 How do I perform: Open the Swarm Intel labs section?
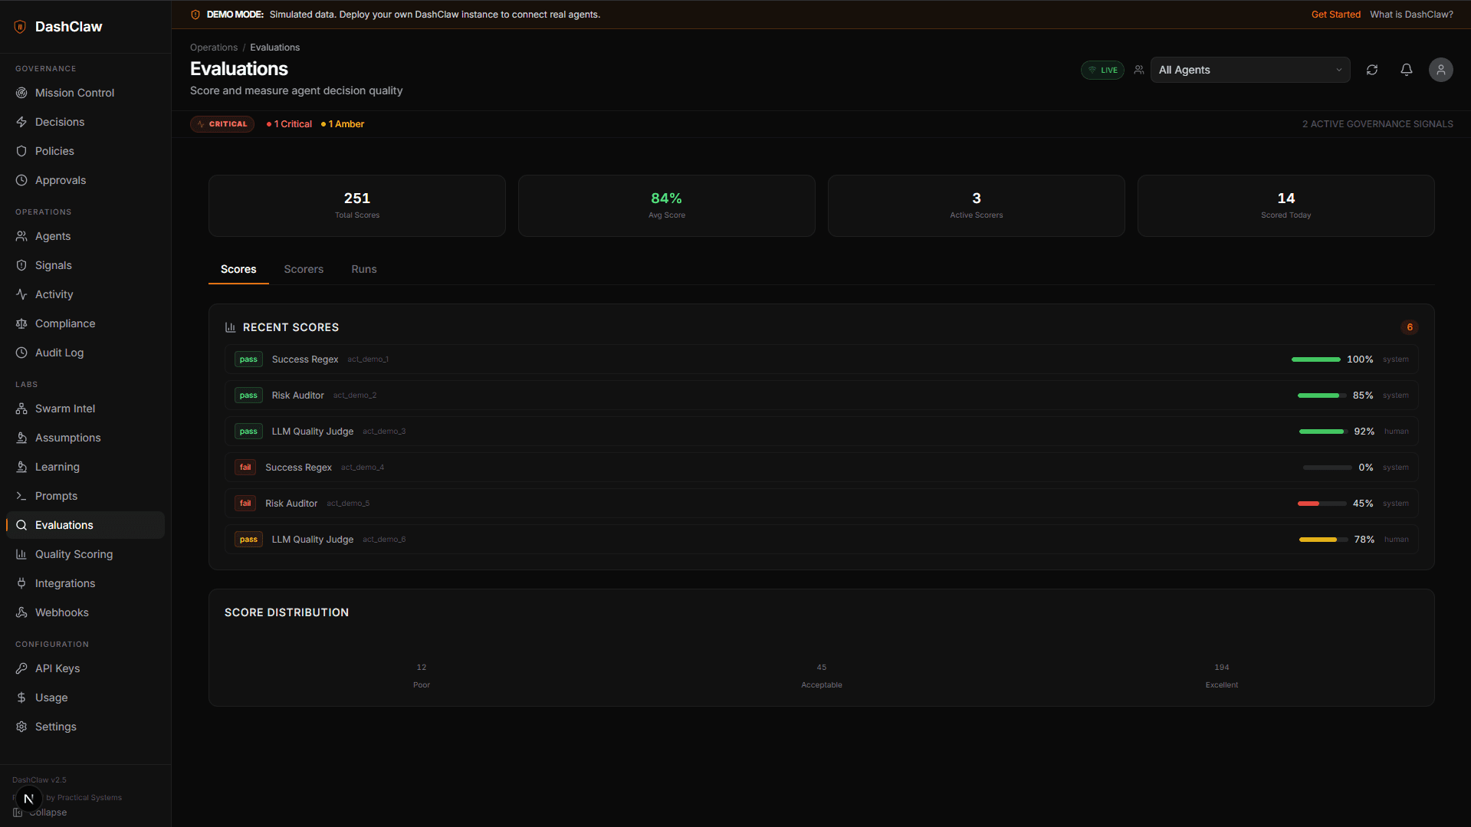[x=64, y=409]
